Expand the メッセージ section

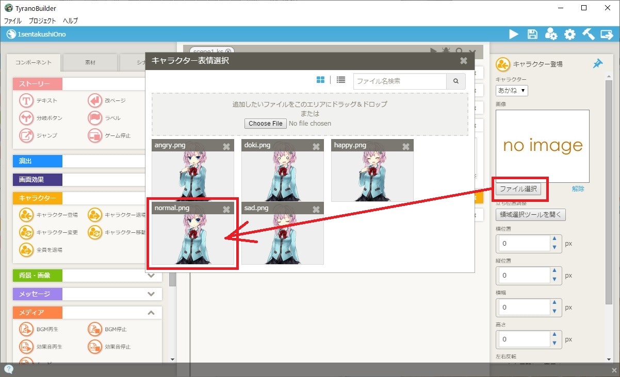[151, 294]
